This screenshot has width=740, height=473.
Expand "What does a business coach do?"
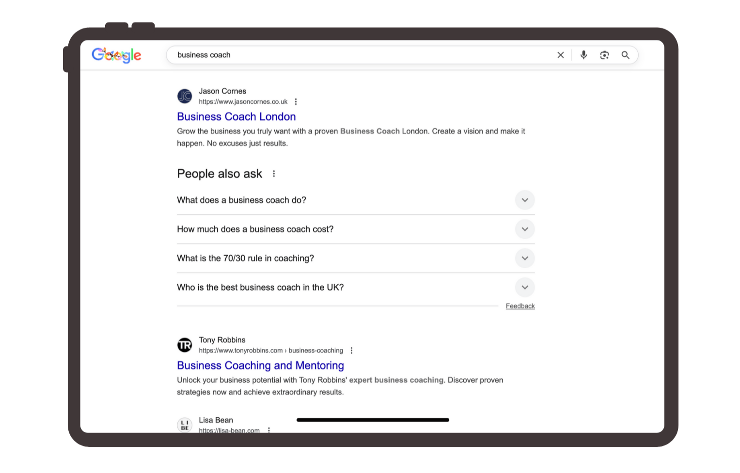tap(524, 200)
